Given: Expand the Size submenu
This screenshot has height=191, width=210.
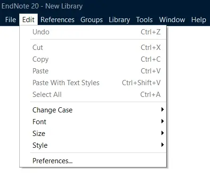Looking at the screenshot, I should (x=93, y=134).
